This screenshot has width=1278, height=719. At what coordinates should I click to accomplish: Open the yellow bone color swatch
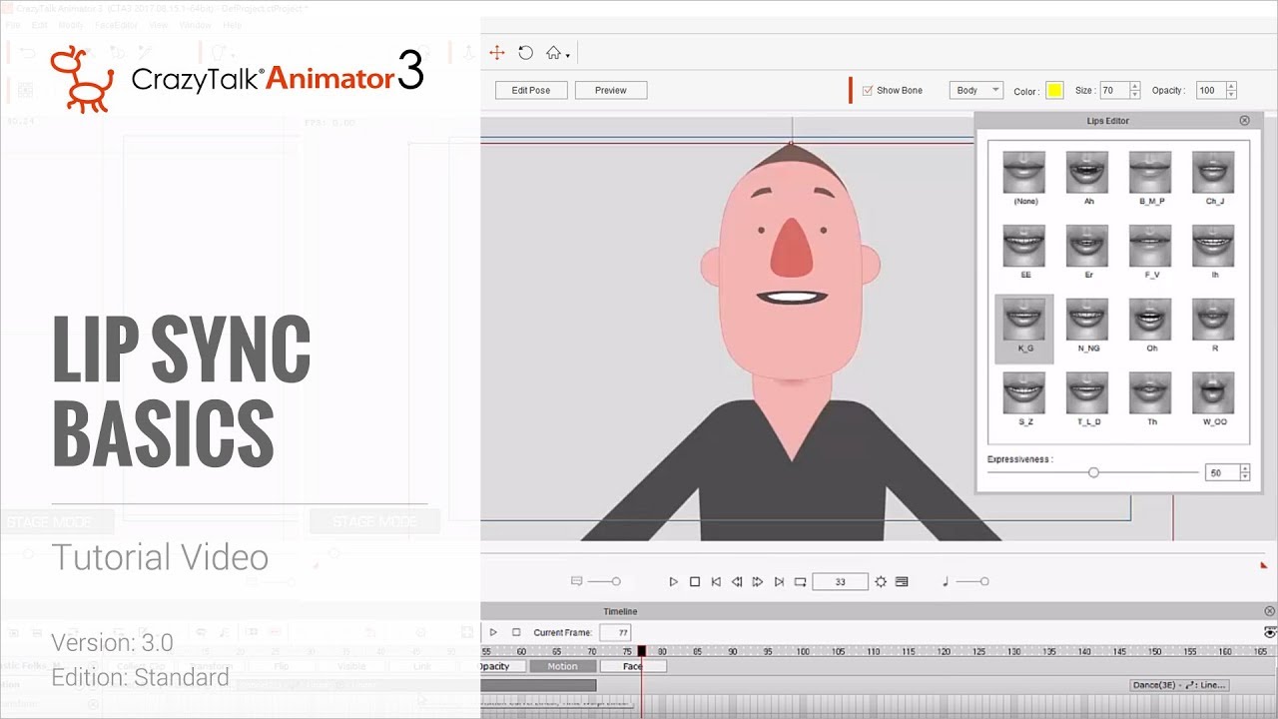point(1054,91)
